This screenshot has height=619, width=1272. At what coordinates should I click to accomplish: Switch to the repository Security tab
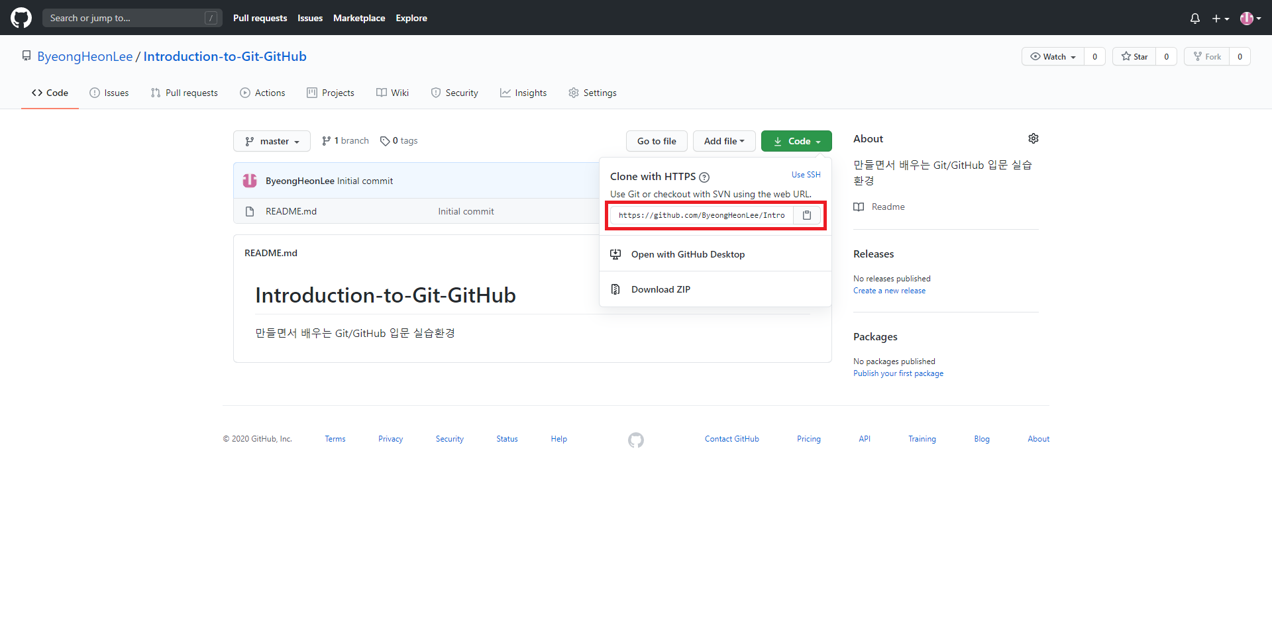coord(454,93)
